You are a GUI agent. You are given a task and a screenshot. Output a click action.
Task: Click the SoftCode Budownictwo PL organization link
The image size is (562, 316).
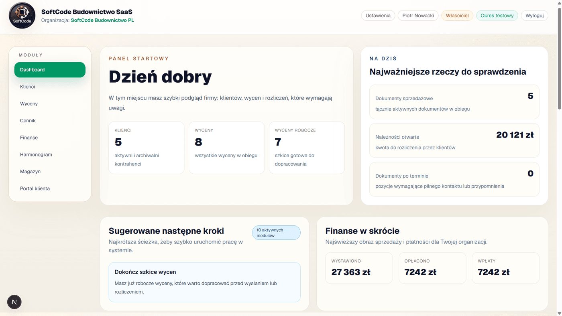[102, 20]
